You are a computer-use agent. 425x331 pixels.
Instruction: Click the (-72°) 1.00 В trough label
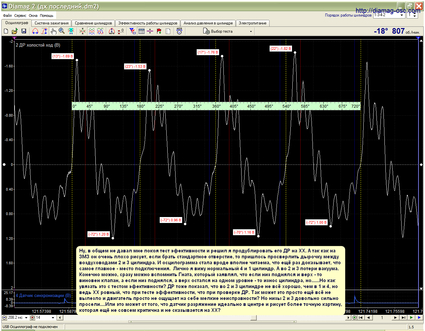coord(316,222)
